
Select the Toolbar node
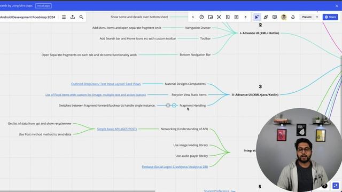click(x=205, y=38)
